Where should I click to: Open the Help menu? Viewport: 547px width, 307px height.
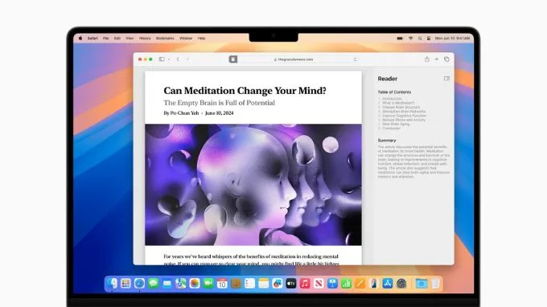[x=201, y=39]
